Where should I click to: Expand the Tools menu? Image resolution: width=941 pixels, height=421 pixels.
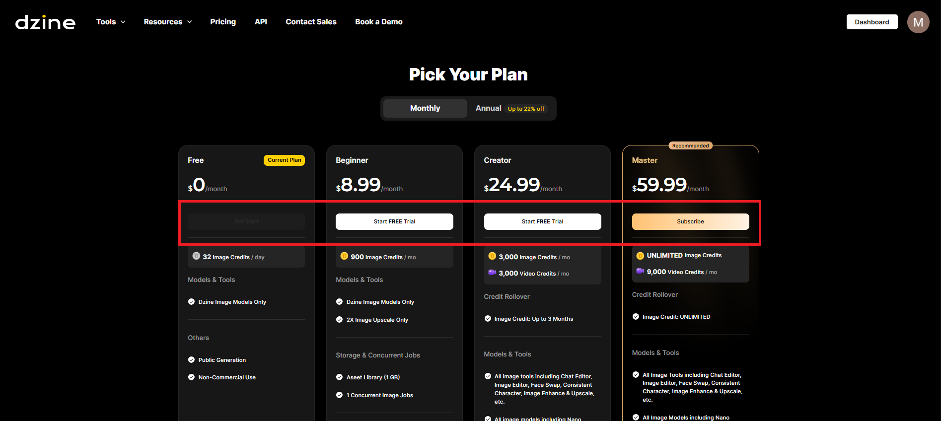[x=111, y=22]
